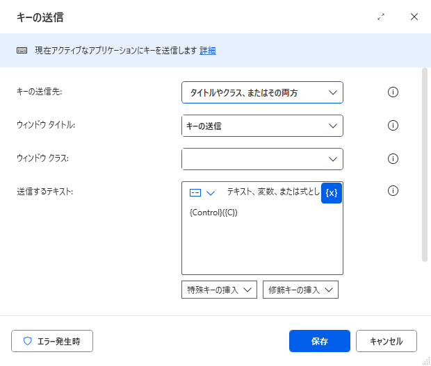431x366 pixels.
Task: Expand the ウィンドウ クラス combo box
Action: pyautogui.click(x=333, y=159)
